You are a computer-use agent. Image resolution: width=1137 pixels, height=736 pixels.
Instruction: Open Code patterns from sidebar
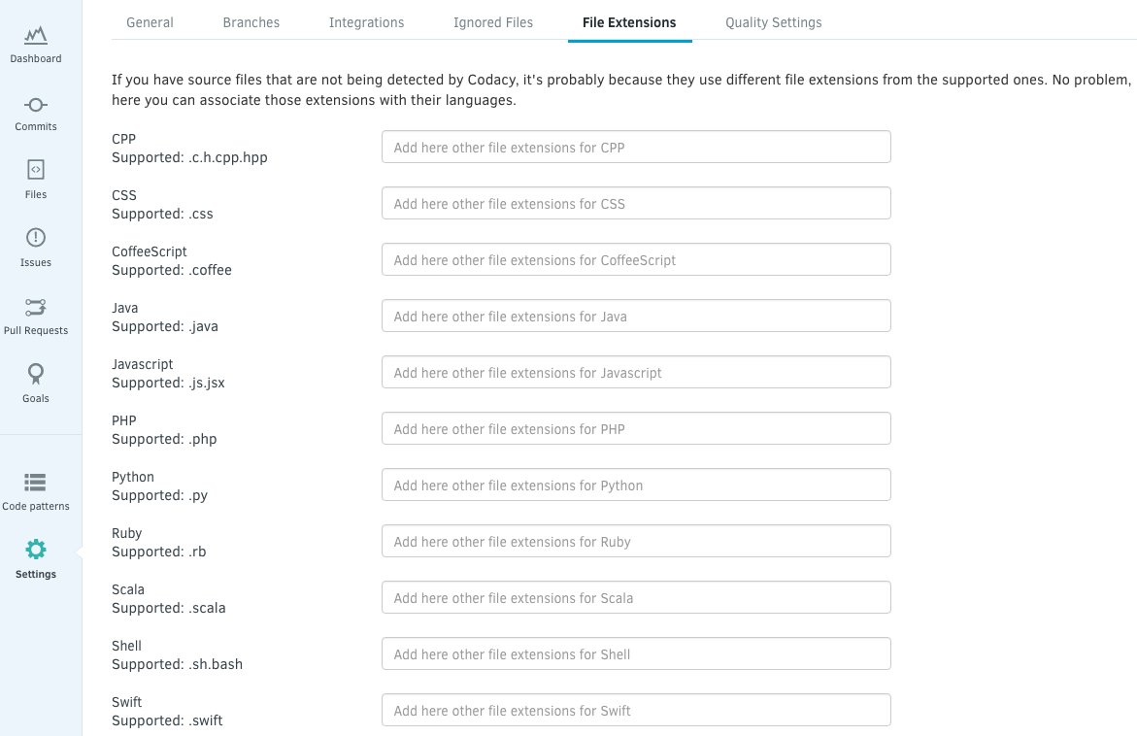click(36, 483)
